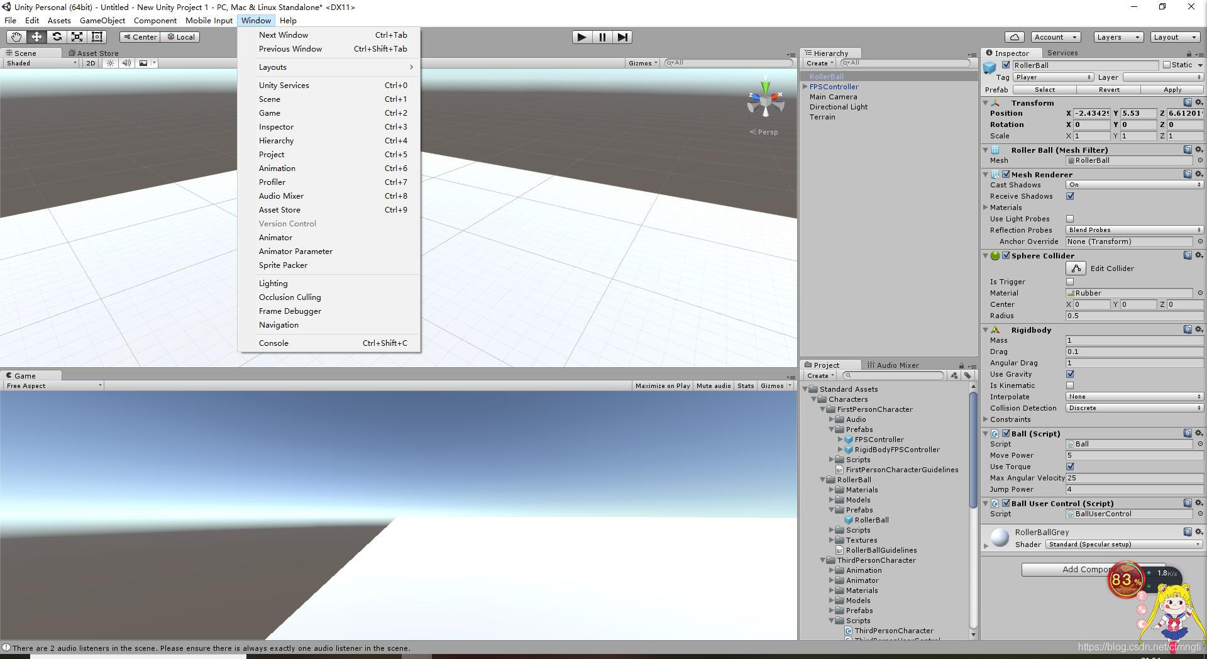Open Sphere Collider gear menu
The image size is (1207, 659).
(x=1199, y=255)
